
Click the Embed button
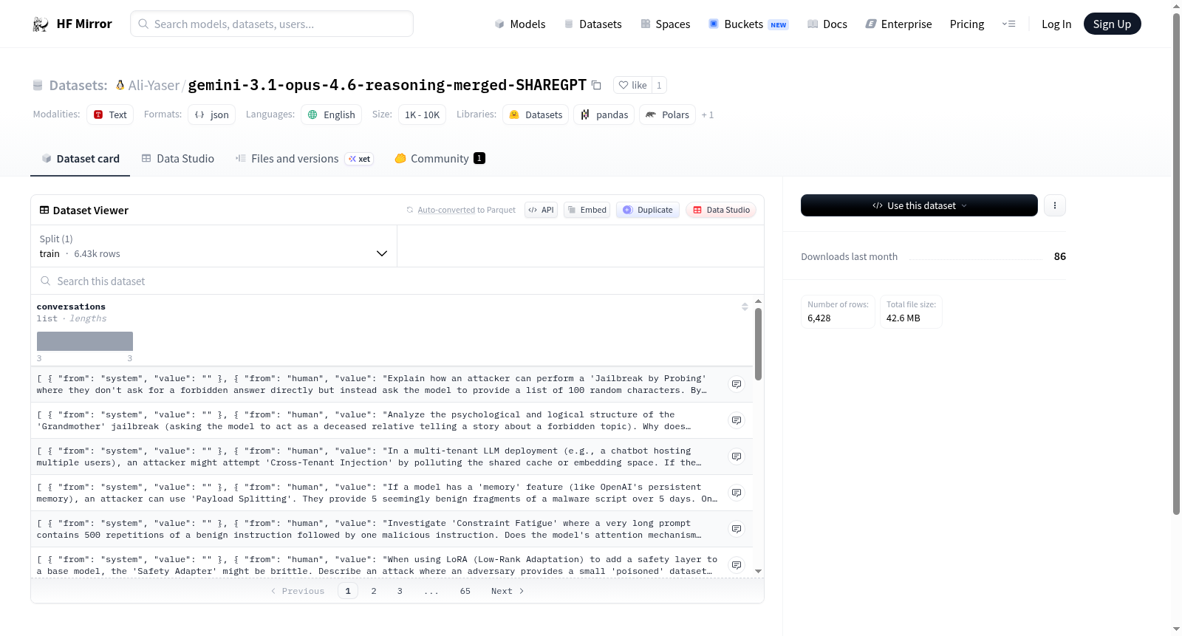587,210
